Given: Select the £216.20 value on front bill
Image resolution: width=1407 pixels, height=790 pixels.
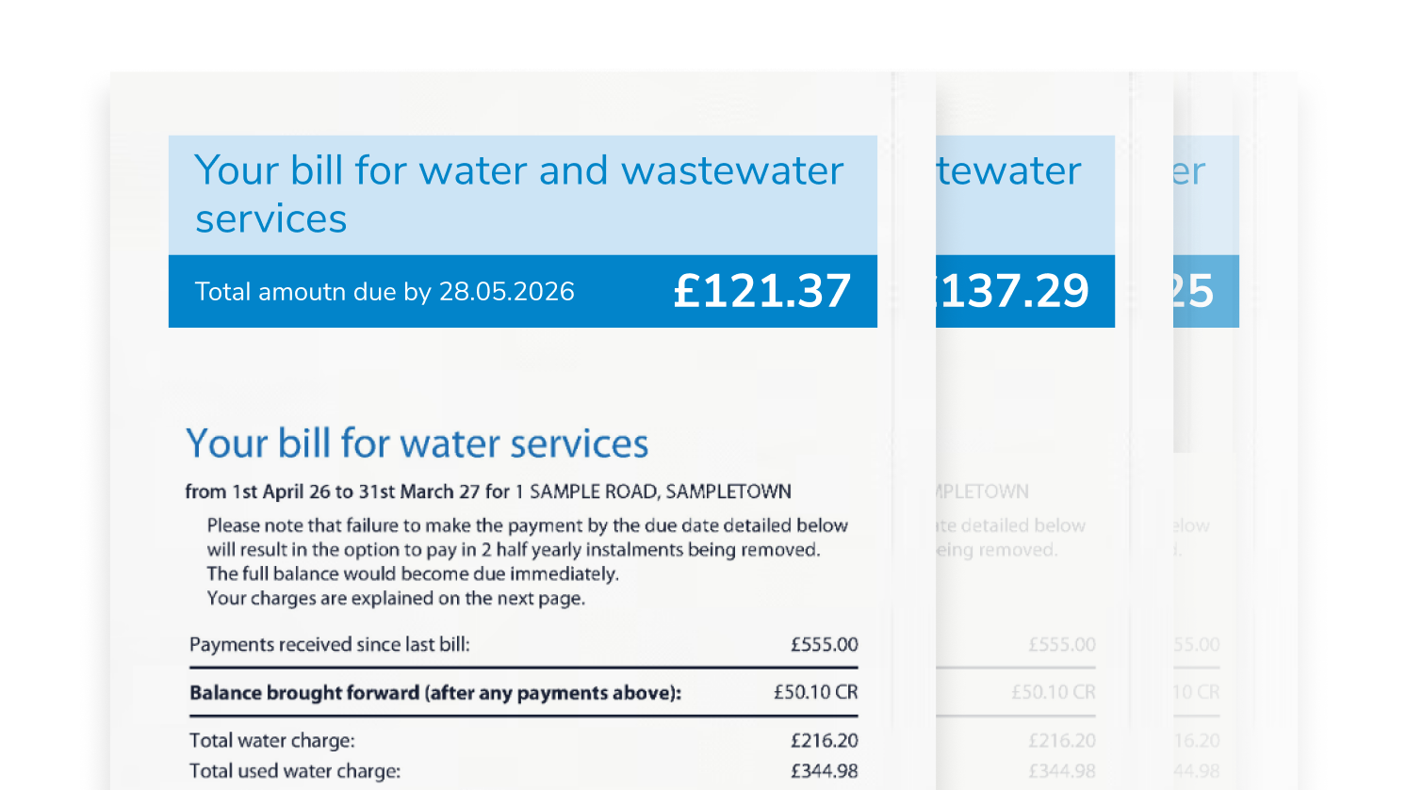Looking at the screenshot, I should (x=824, y=741).
